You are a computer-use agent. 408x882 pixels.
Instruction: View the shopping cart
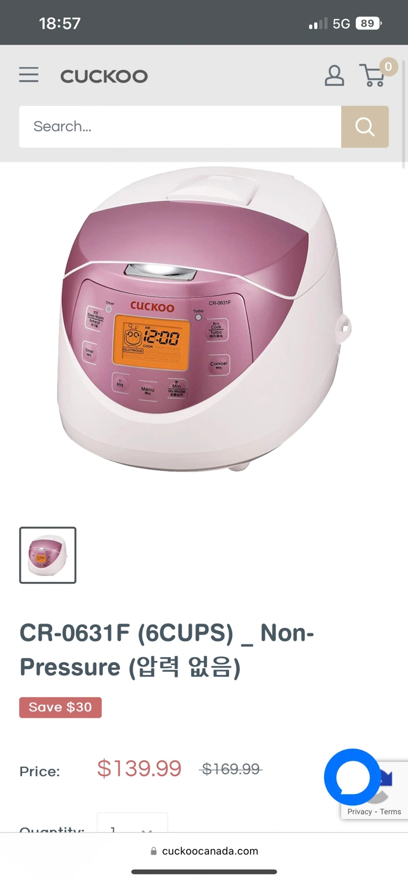[372, 76]
